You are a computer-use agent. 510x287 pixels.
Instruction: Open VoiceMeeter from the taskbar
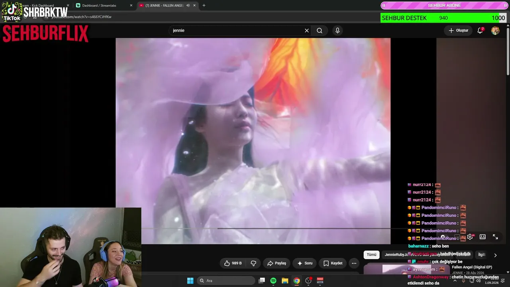320,281
